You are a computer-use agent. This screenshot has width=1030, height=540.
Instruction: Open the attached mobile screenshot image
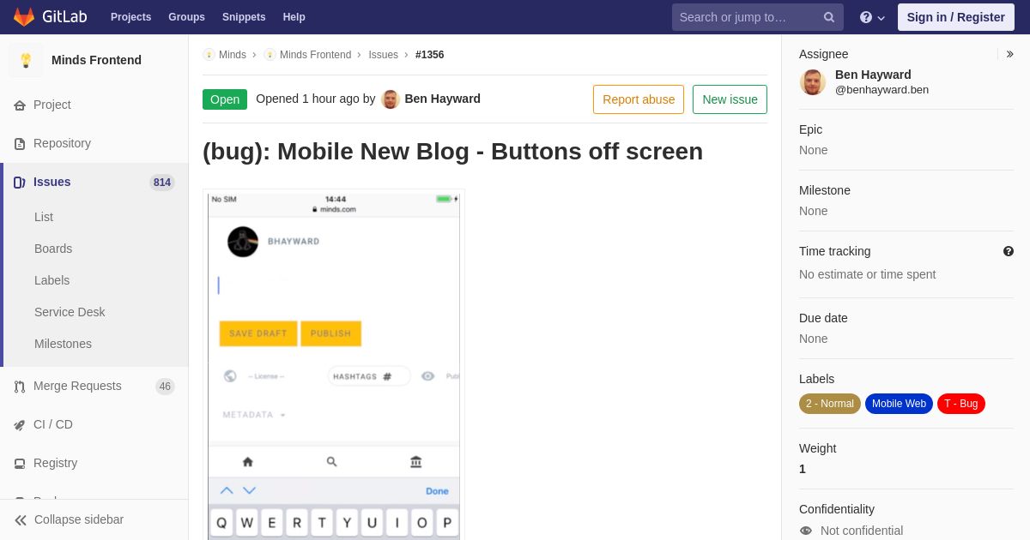pyautogui.click(x=334, y=365)
